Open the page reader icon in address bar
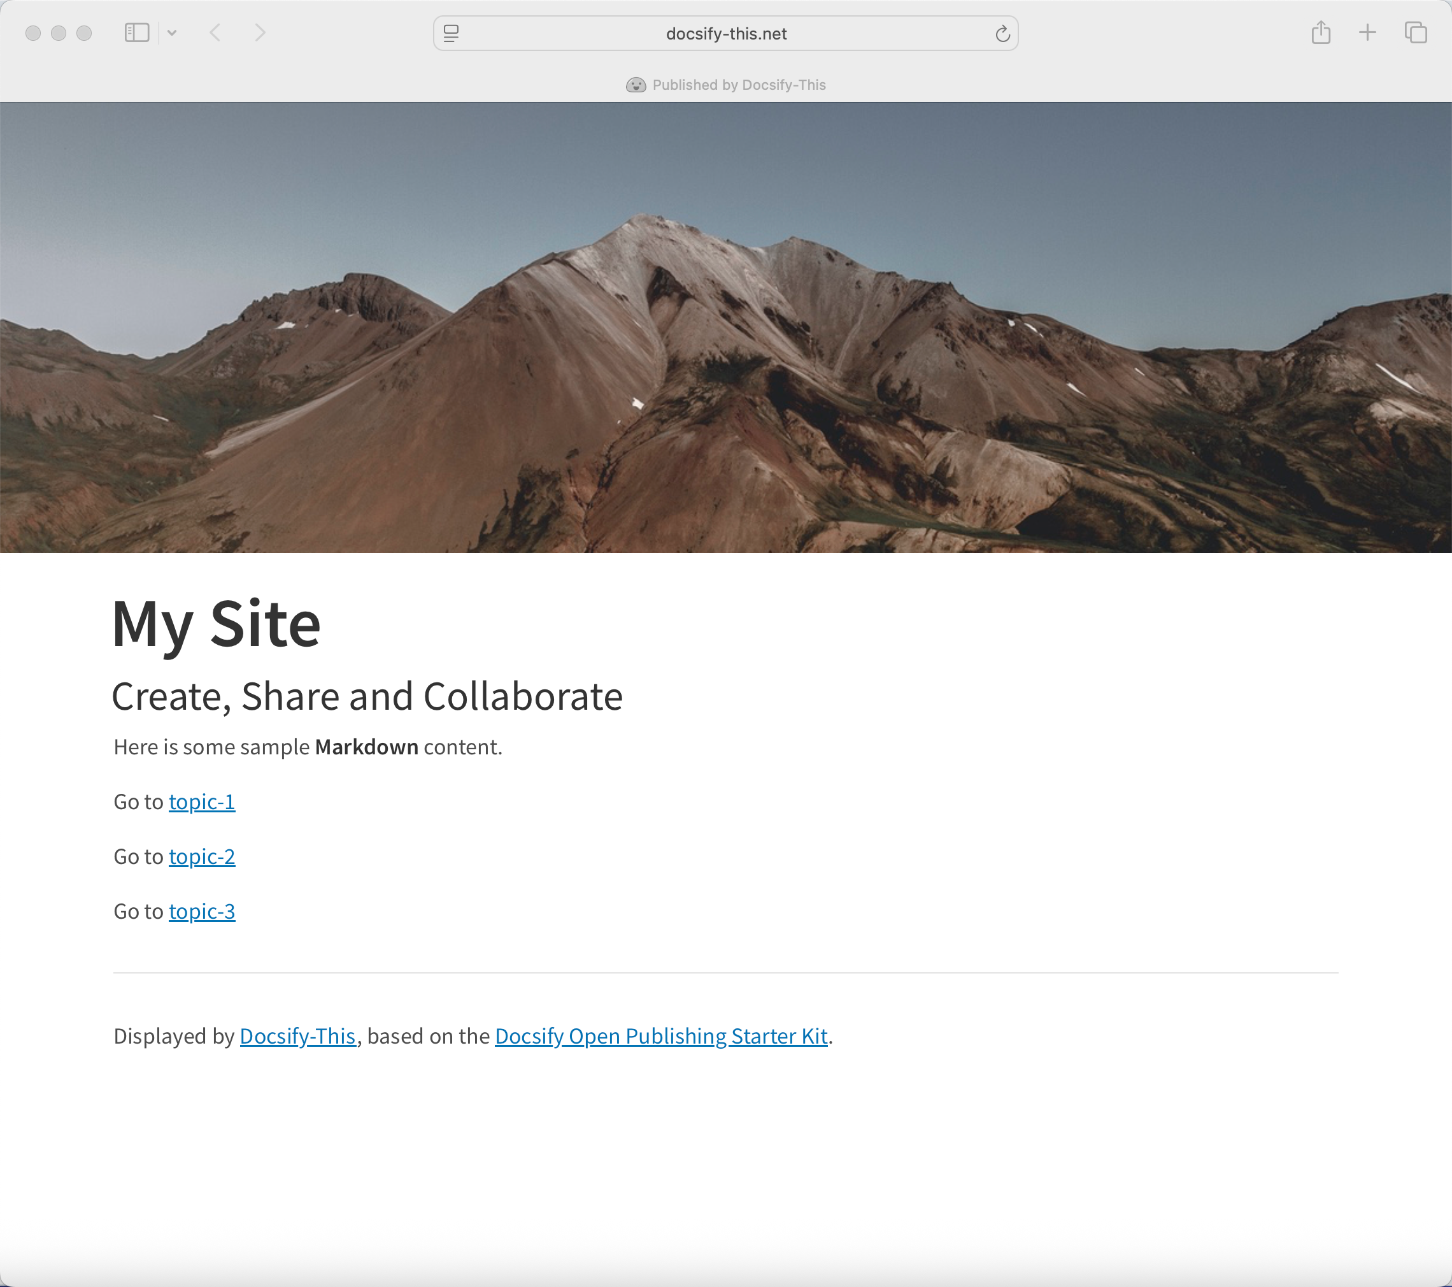 coord(451,33)
